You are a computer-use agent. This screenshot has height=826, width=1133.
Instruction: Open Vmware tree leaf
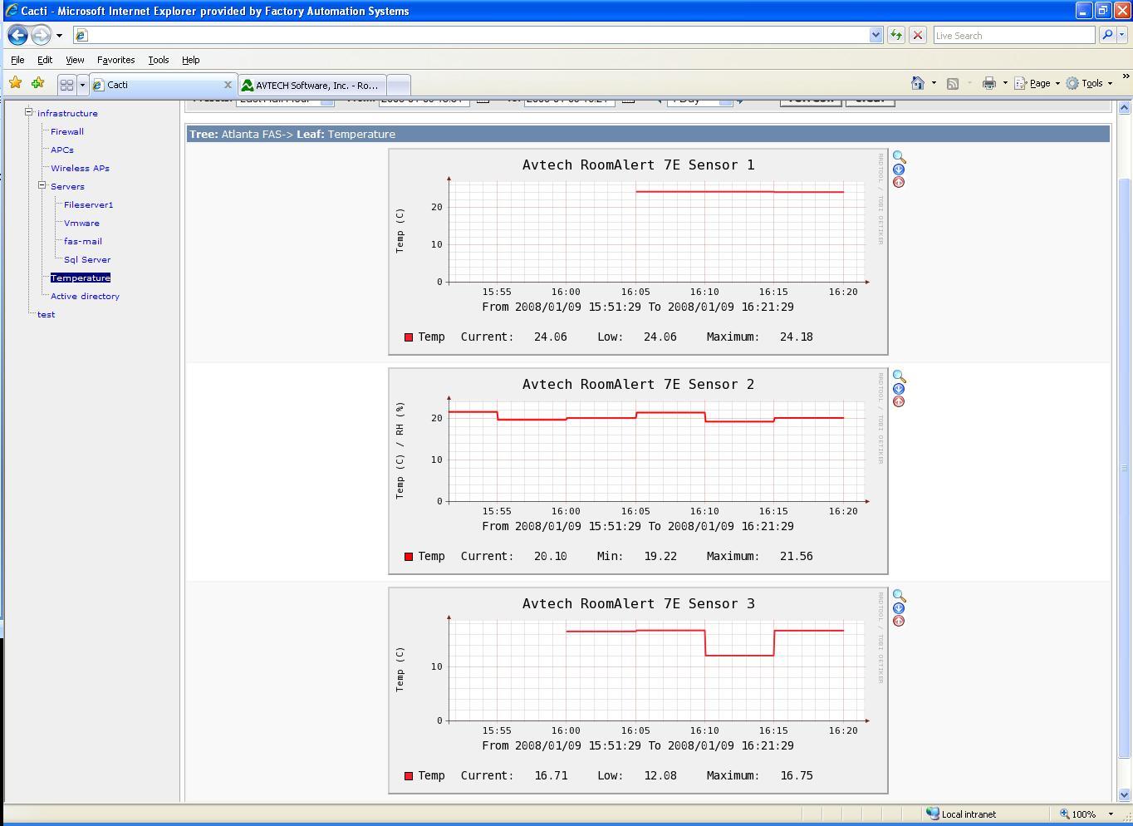(81, 223)
